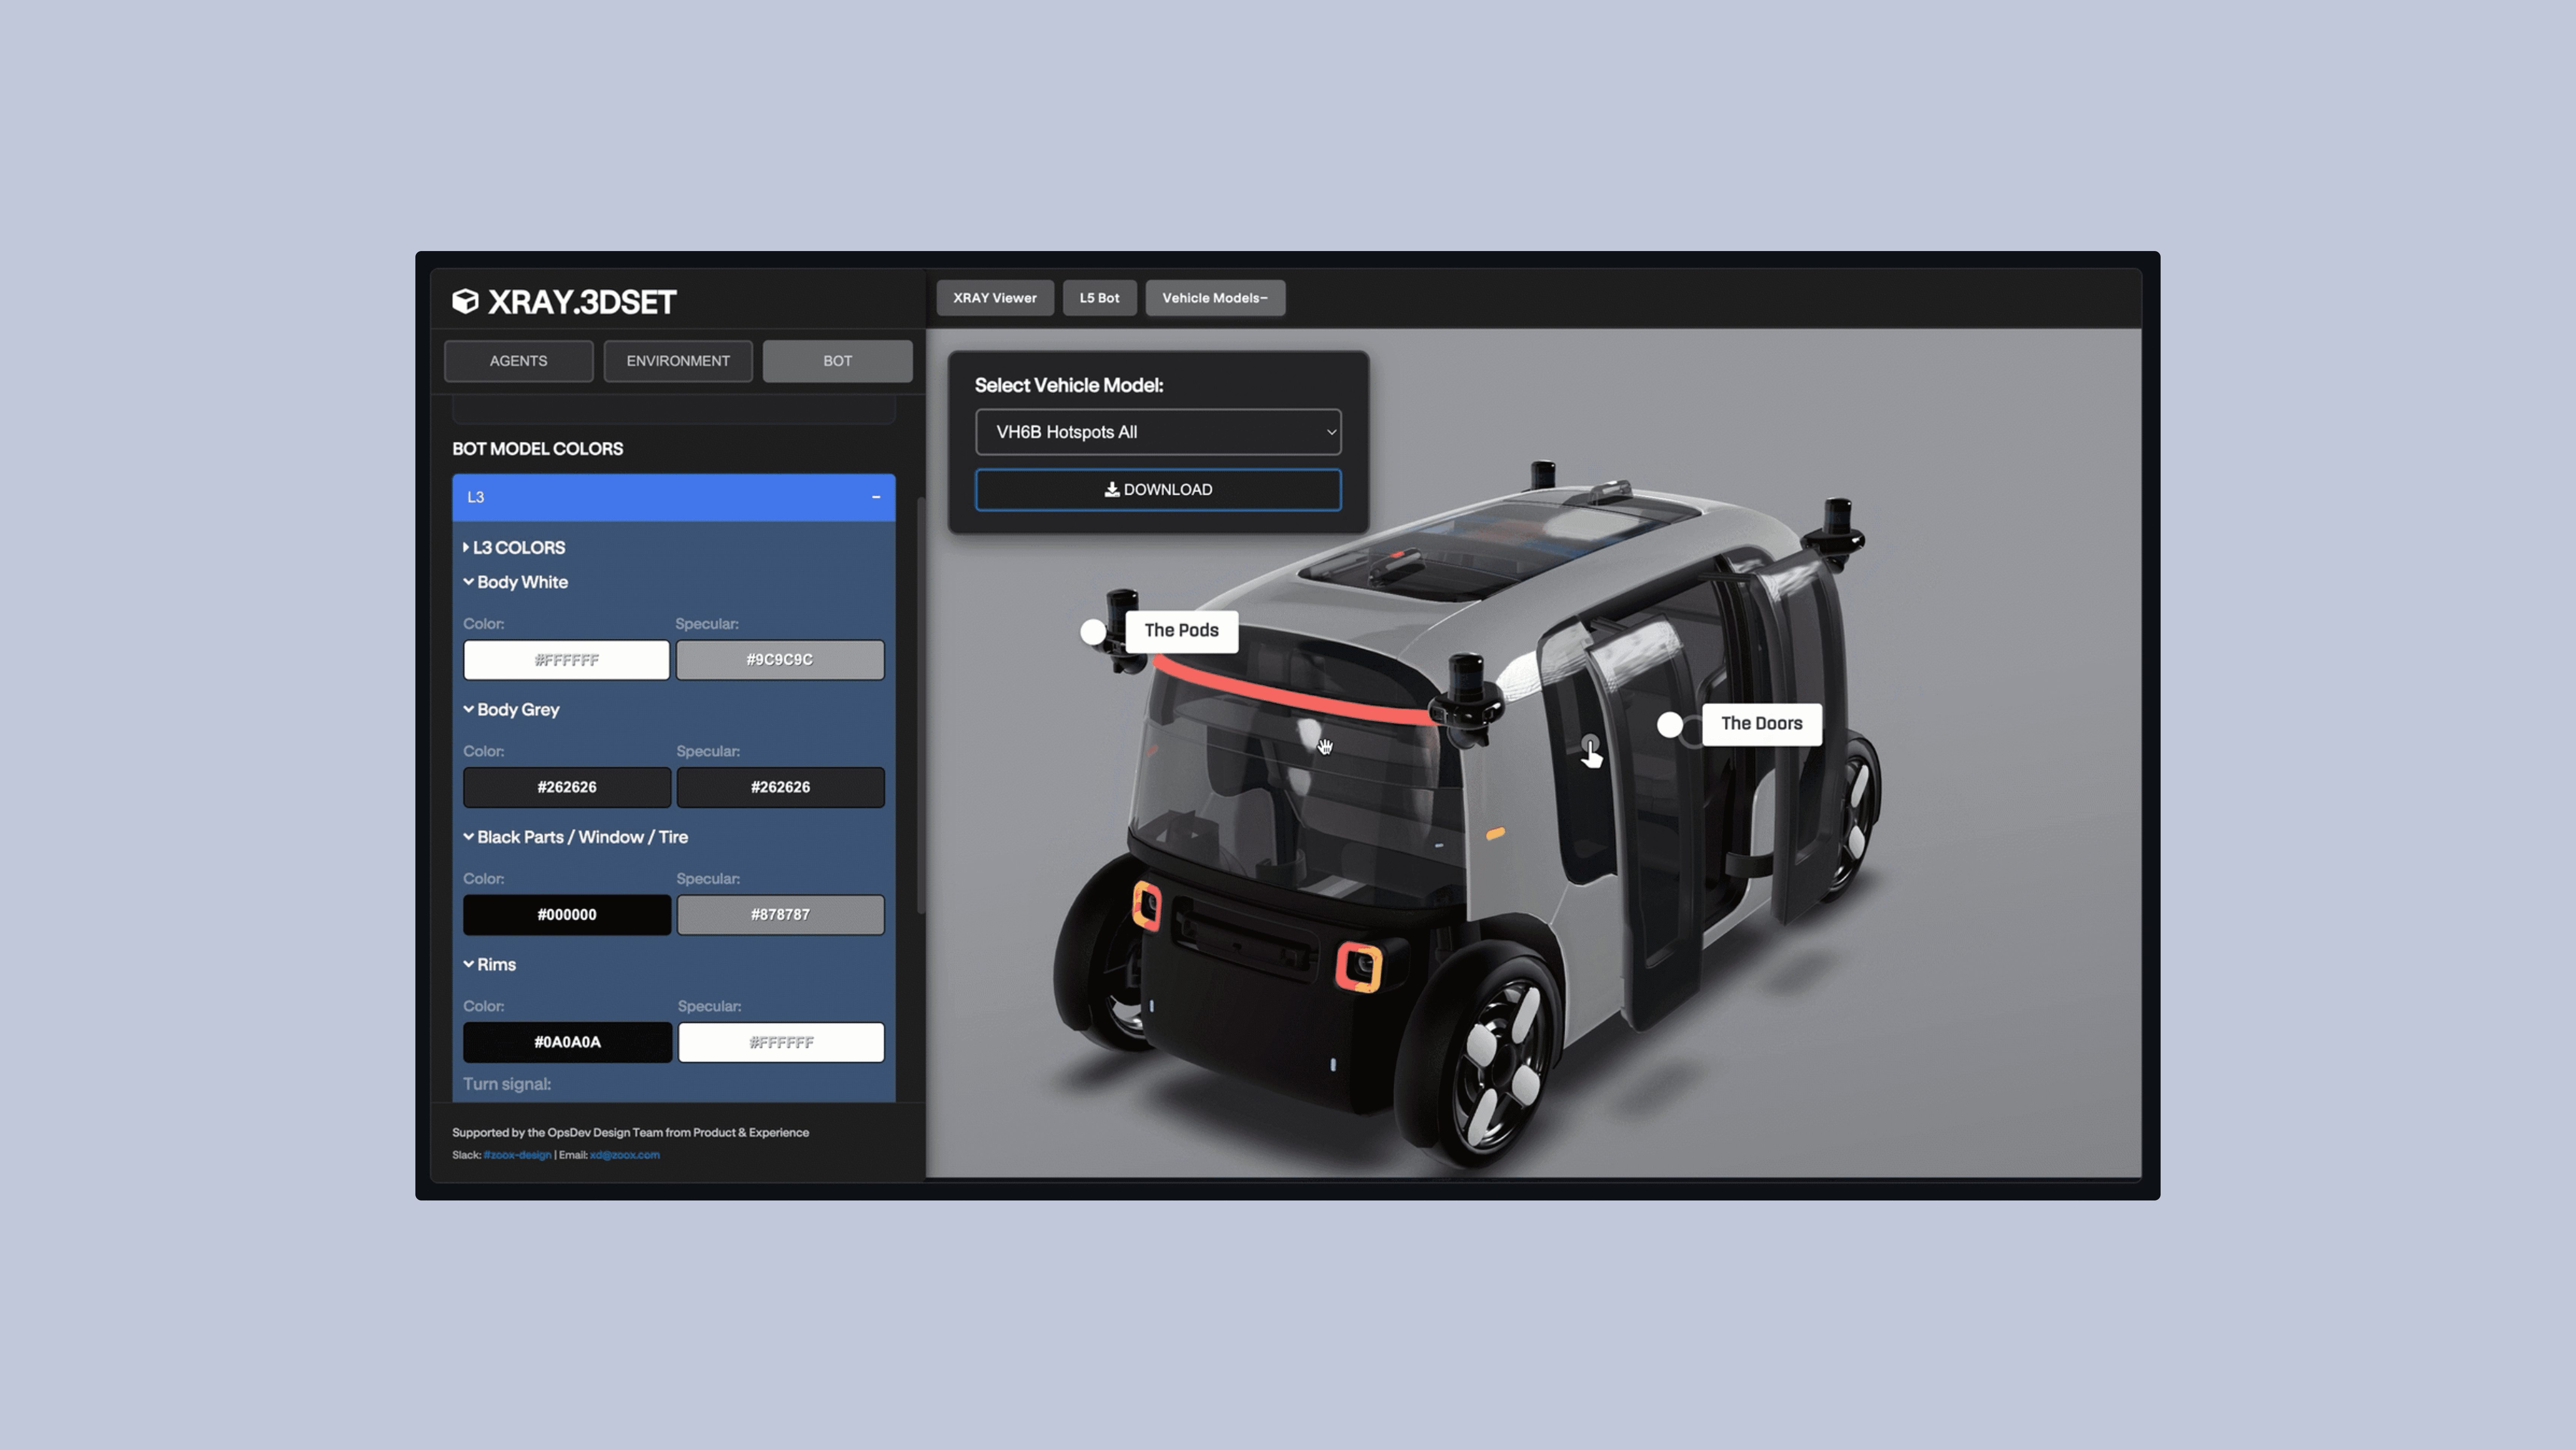Viewport: 2576px width, 1450px height.
Task: Open the #zoox-design Slack link
Action: click(517, 1155)
